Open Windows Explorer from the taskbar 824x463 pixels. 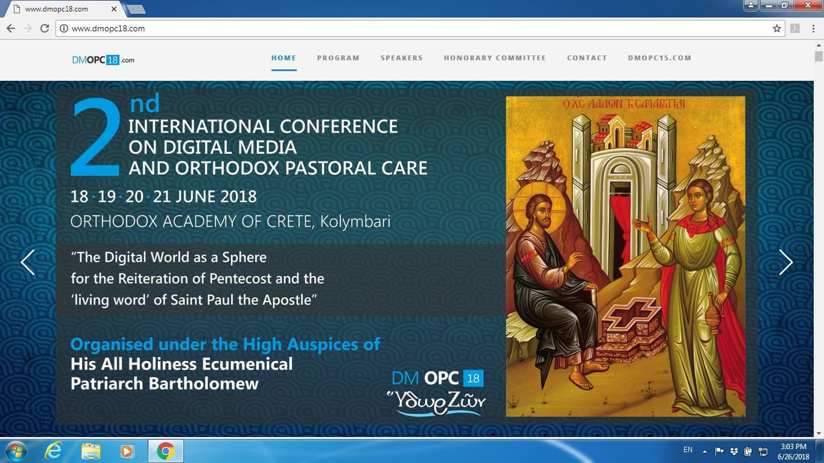coord(90,450)
